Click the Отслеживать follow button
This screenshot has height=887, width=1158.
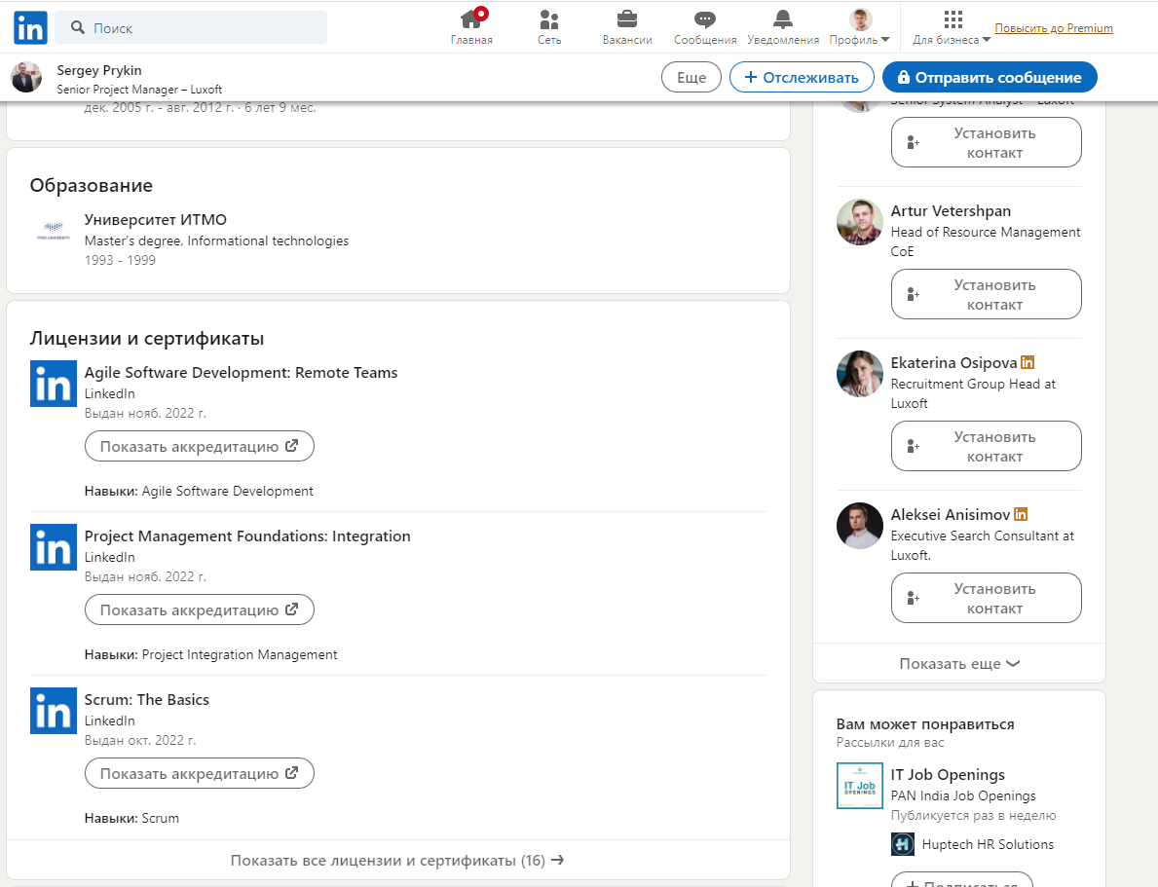pos(802,77)
